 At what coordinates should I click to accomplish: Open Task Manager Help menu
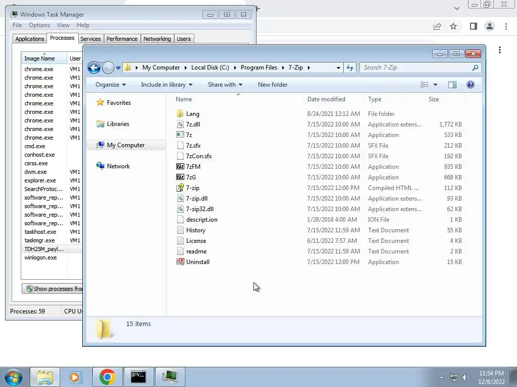83,25
